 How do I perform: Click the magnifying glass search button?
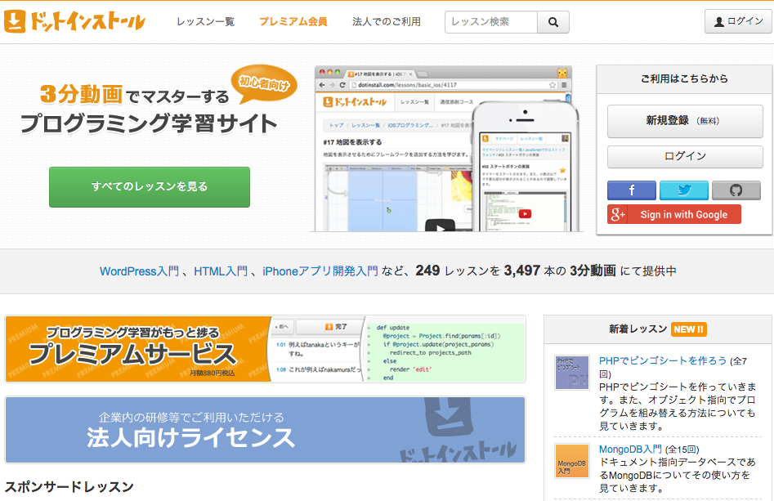click(x=553, y=22)
